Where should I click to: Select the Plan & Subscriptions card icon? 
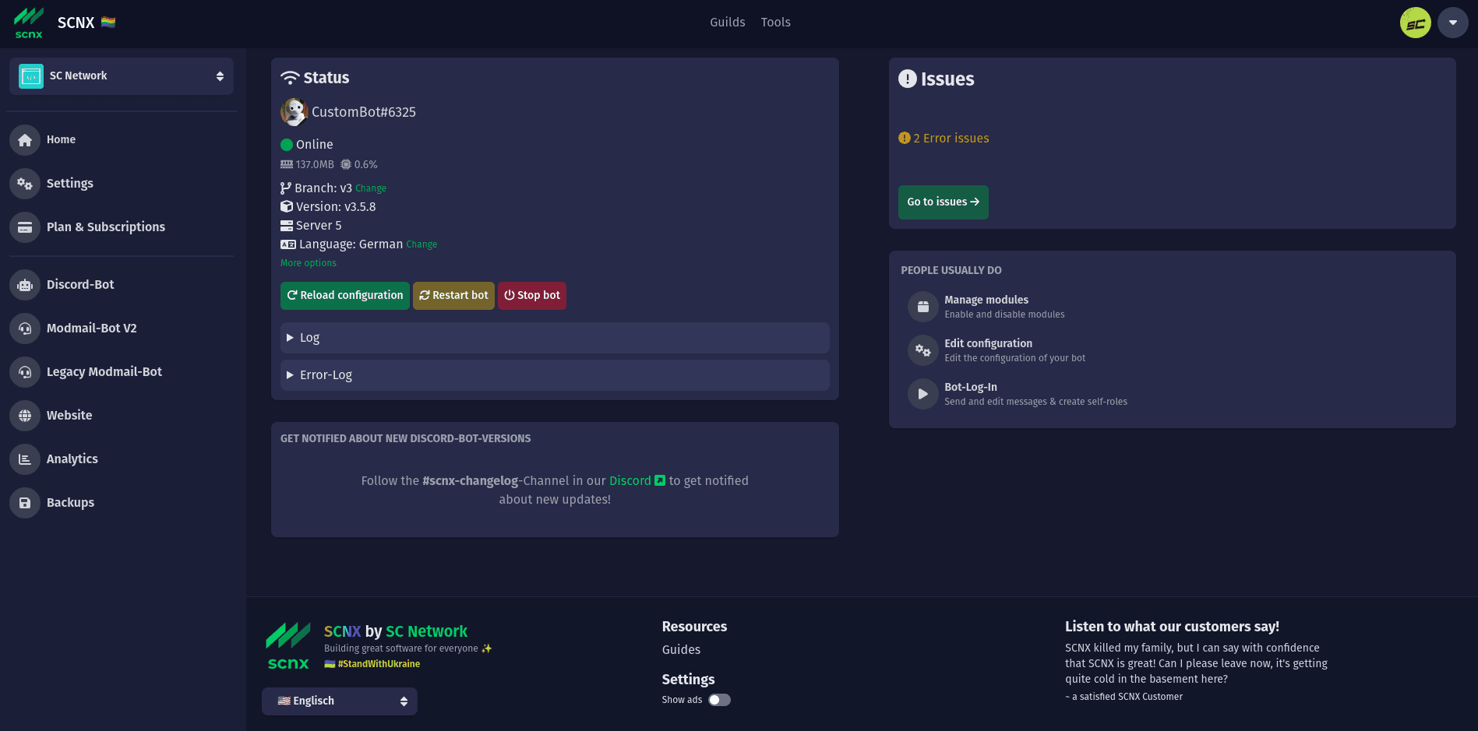point(25,227)
